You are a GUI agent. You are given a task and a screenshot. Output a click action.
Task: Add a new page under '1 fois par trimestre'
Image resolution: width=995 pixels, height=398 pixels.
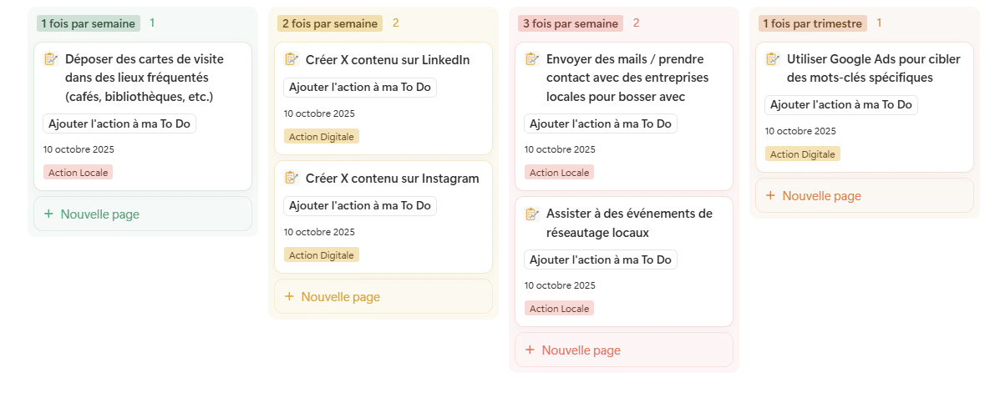(821, 196)
